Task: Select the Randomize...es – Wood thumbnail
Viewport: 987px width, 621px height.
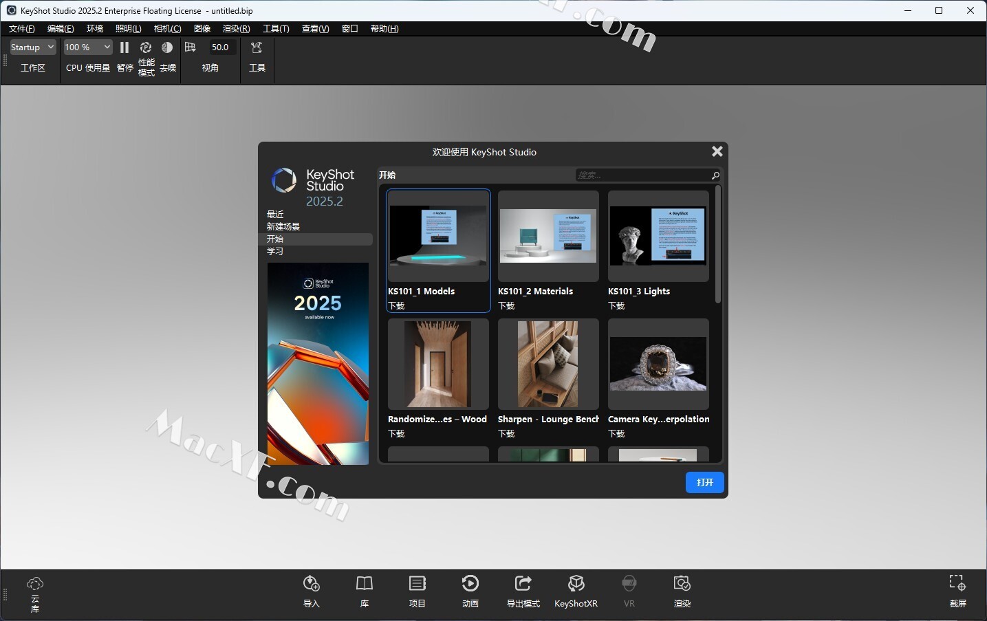Action: [438, 364]
